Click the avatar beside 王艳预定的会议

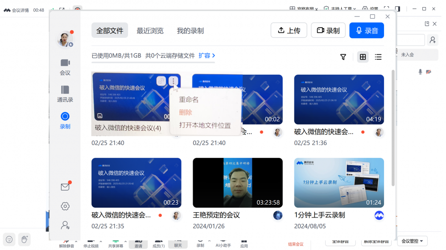click(x=277, y=215)
